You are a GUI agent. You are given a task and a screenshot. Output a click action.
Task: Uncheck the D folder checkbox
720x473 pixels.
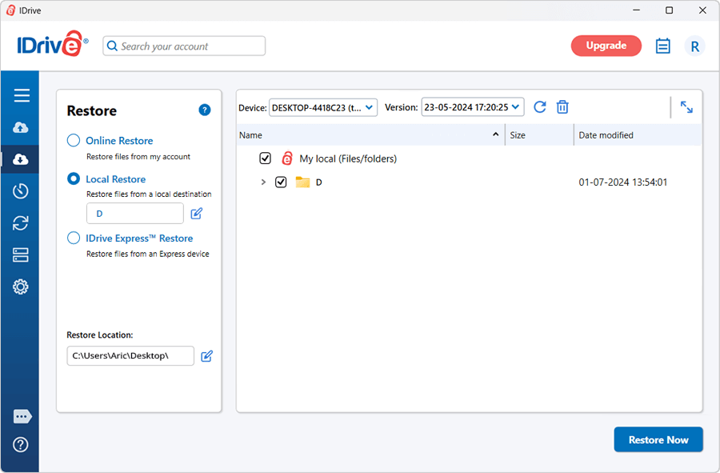tap(281, 182)
